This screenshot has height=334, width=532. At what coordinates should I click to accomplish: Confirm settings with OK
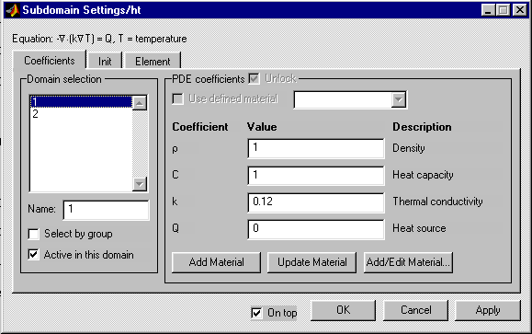343,310
